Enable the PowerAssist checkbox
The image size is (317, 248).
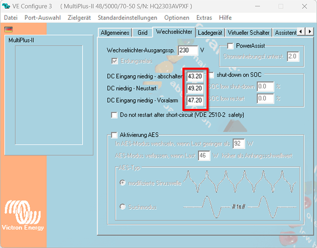(x=230, y=46)
